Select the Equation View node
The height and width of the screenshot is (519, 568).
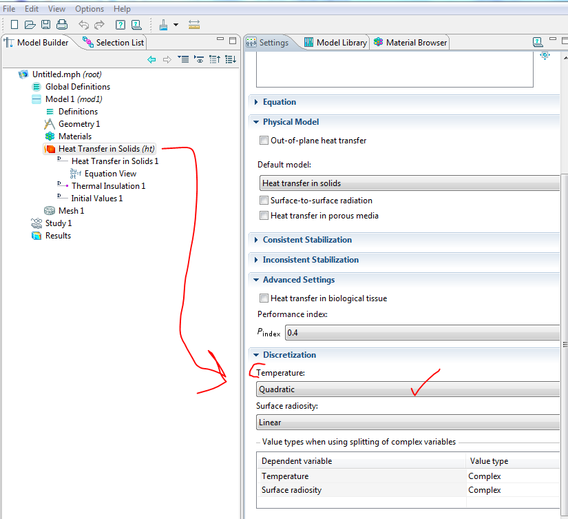(x=110, y=174)
